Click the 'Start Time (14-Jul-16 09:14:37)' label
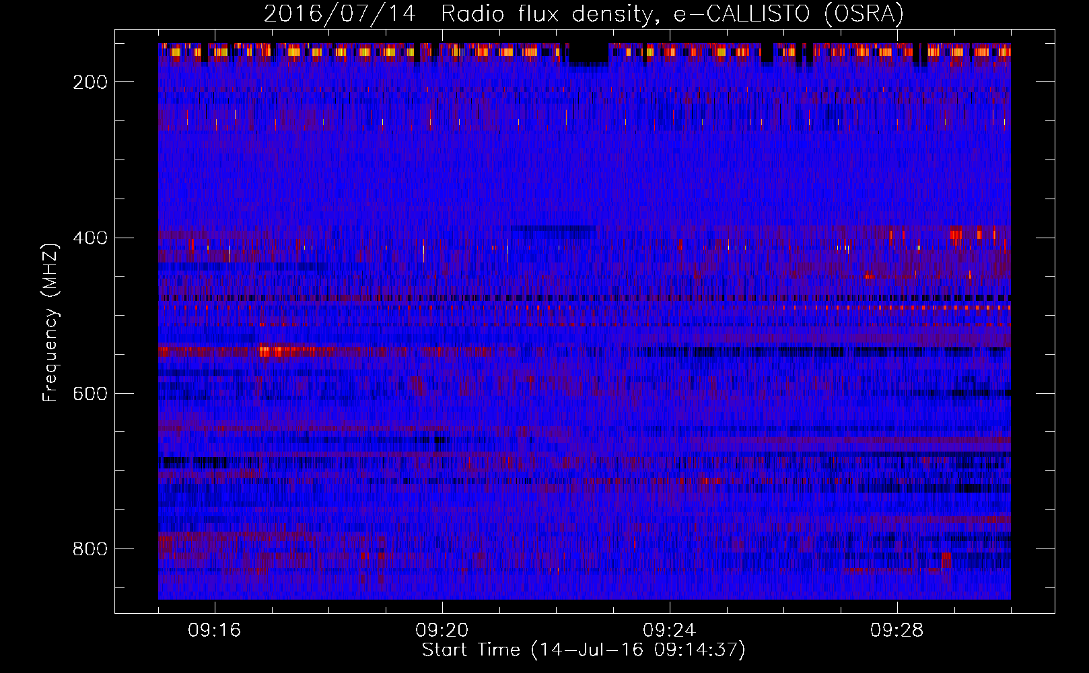 pos(584,650)
